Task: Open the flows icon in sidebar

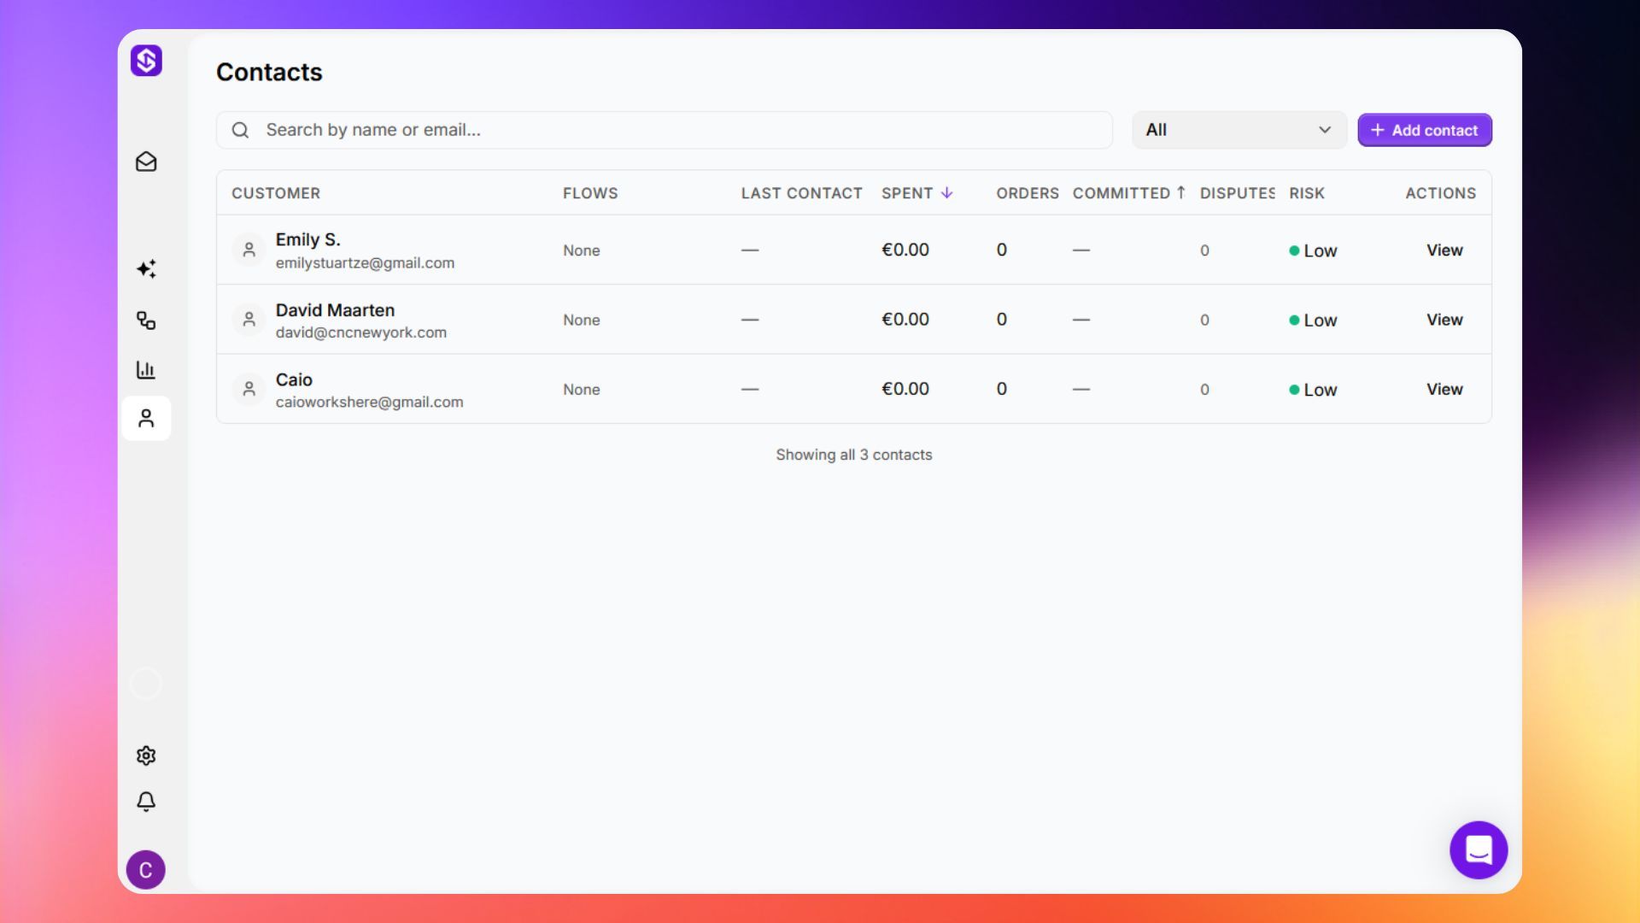Action: pos(146,320)
